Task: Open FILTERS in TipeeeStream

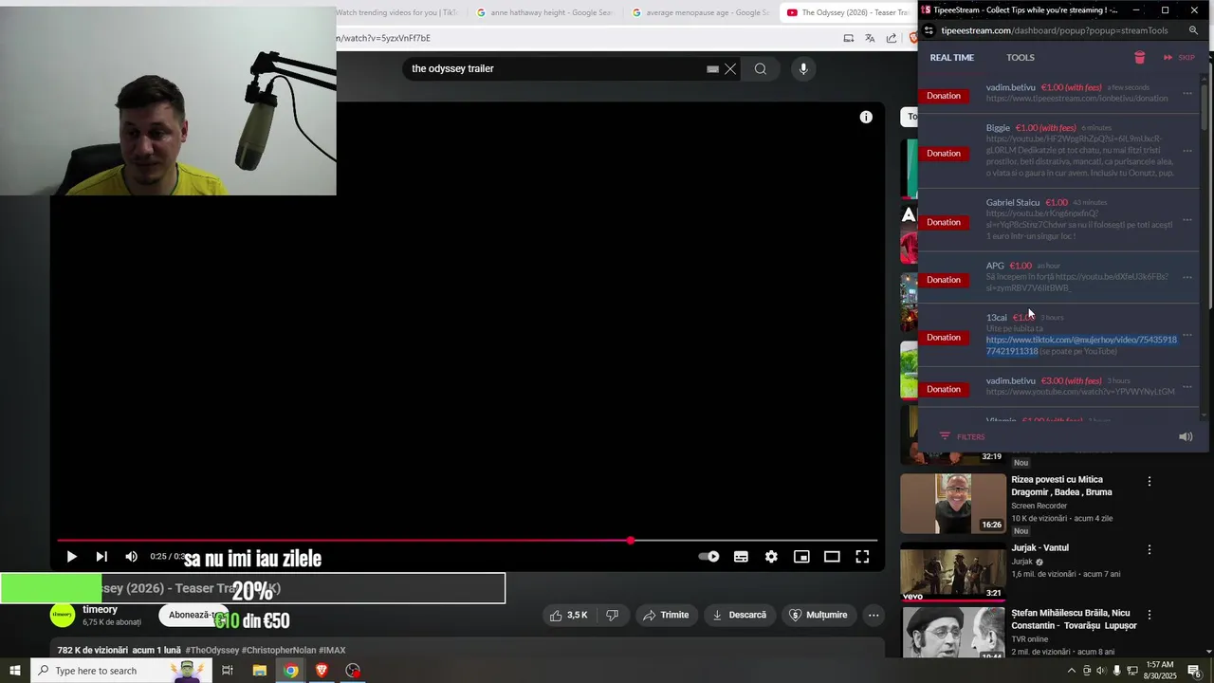Action: coord(962,436)
